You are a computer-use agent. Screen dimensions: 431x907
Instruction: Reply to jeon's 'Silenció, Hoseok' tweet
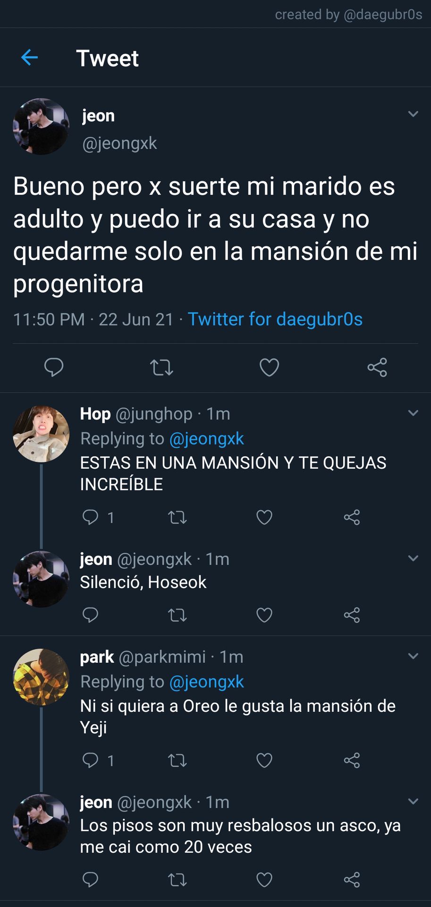pyautogui.click(x=90, y=615)
